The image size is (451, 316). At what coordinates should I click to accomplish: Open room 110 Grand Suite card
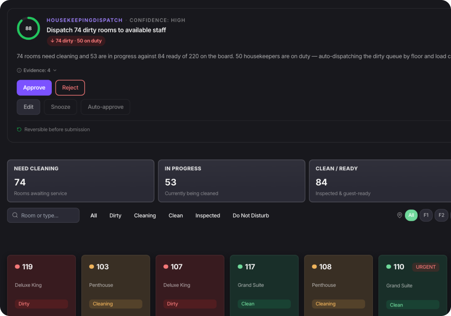[413, 285]
